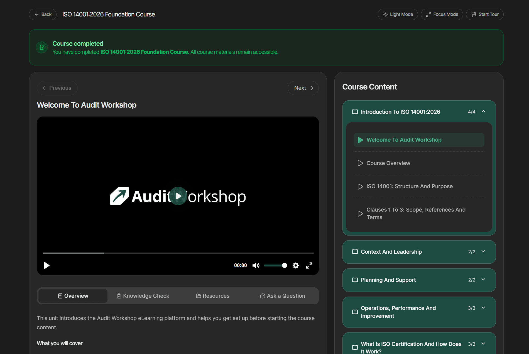The width and height of the screenshot is (529, 354).
Task: Enable Focus Mode
Action: [442, 14]
